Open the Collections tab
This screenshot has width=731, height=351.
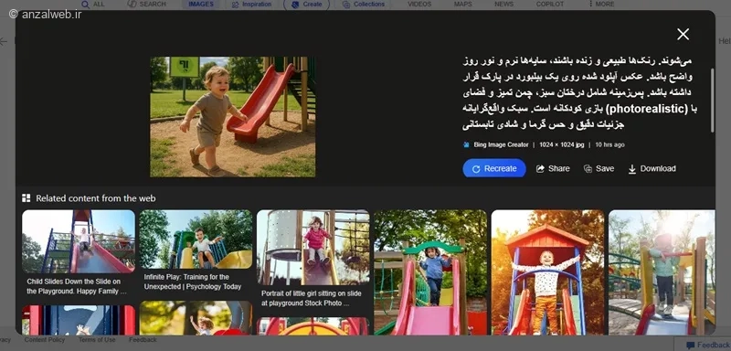pyautogui.click(x=363, y=5)
